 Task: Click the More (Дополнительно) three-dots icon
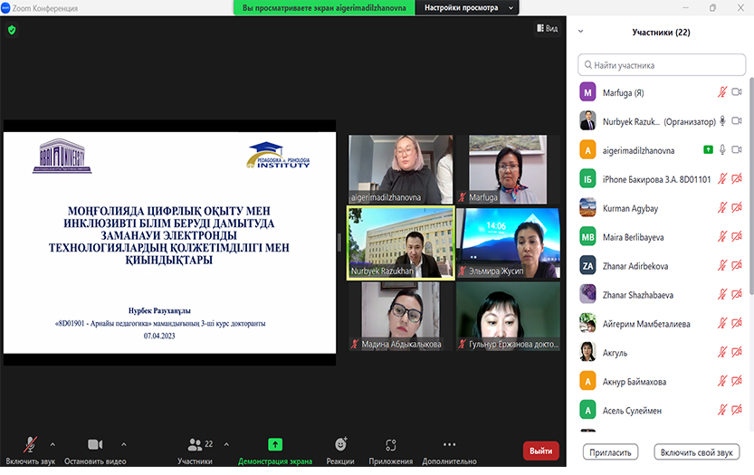click(x=449, y=445)
